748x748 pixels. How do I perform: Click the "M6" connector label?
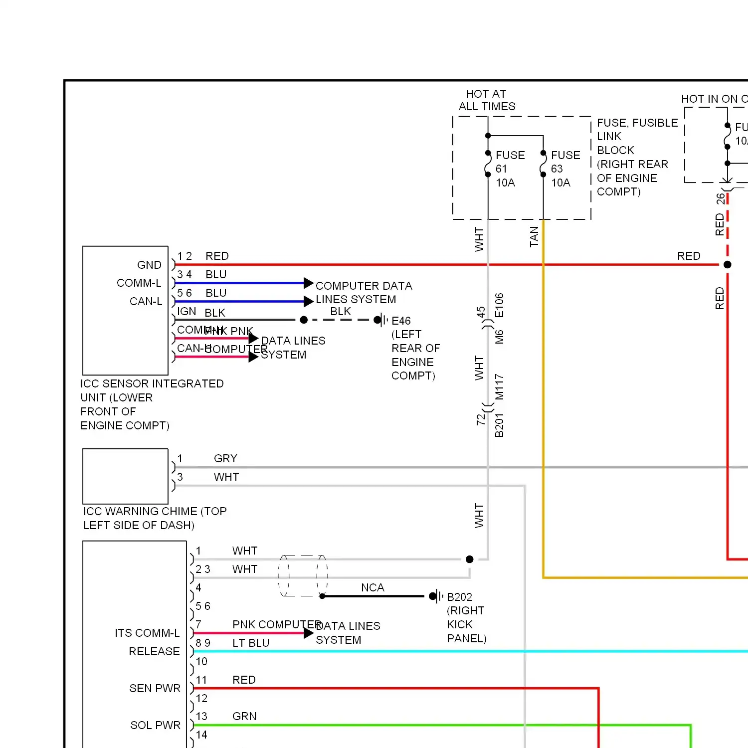coord(499,337)
